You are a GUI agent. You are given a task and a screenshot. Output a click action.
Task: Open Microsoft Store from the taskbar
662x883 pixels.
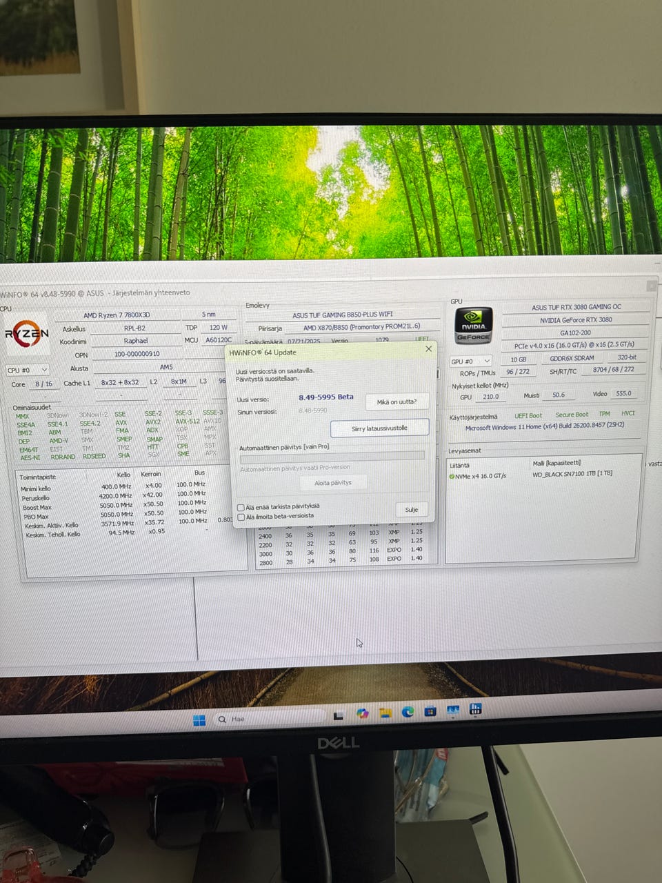coord(430,711)
